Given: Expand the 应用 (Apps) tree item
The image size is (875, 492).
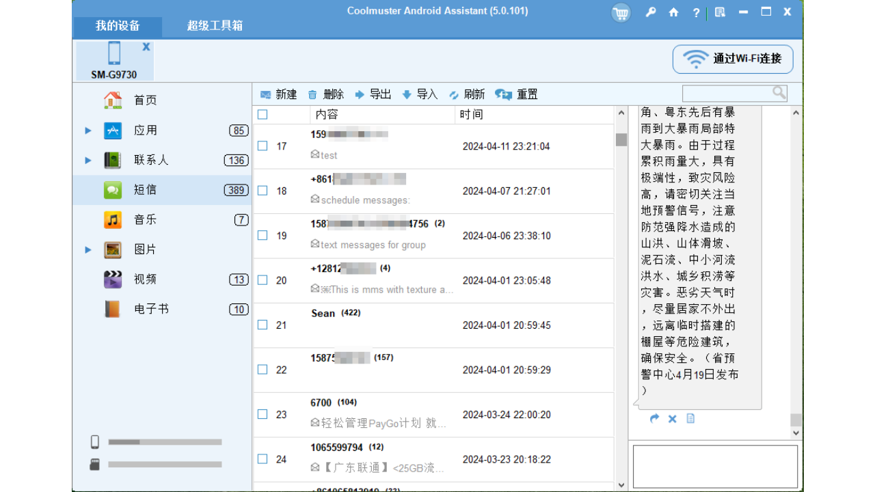Looking at the screenshot, I should pyautogui.click(x=87, y=131).
